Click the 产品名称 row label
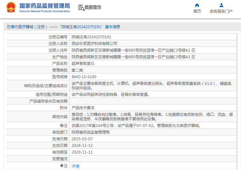Viewport: 241px width, 170px height. tap(60, 64)
